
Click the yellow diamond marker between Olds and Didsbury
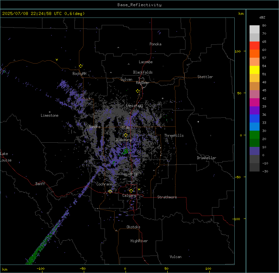pos(126,135)
